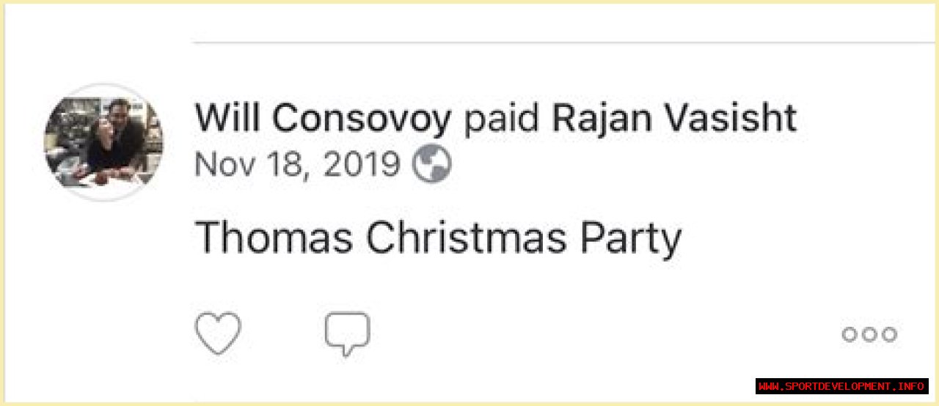Open comments via the speech bubble icon
This screenshot has height=406, width=939.
[347, 333]
